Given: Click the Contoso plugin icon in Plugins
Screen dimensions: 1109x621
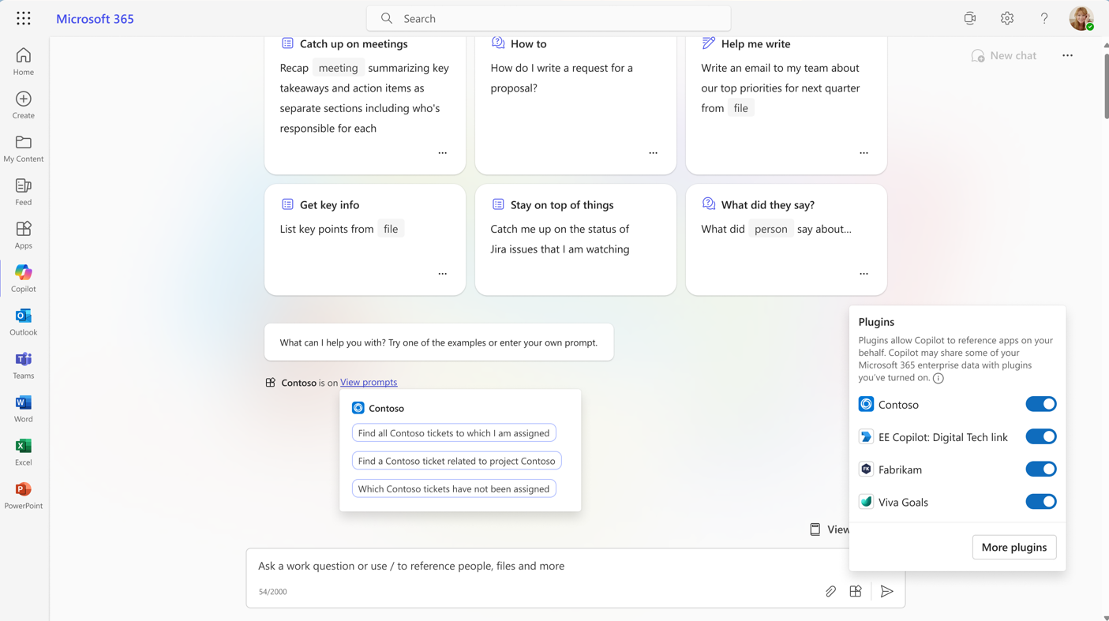Looking at the screenshot, I should (x=866, y=404).
